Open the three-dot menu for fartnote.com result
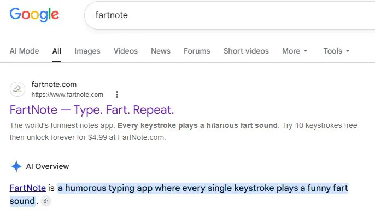375x221 pixels. pos(117,95)
